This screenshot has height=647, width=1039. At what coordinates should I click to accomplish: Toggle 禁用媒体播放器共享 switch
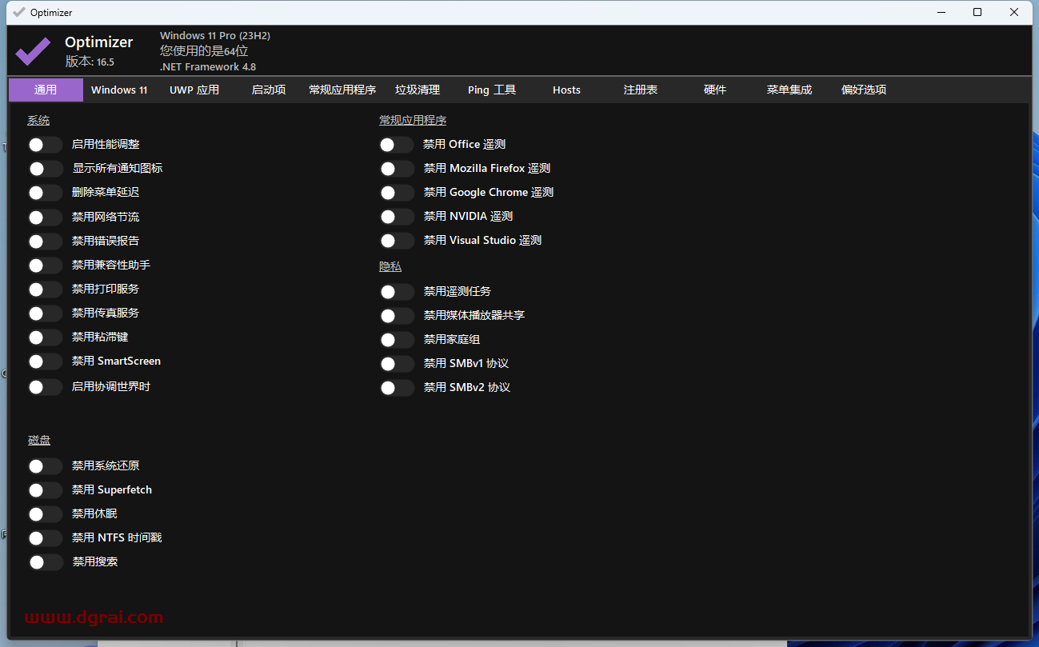click(x=397, y=316)
